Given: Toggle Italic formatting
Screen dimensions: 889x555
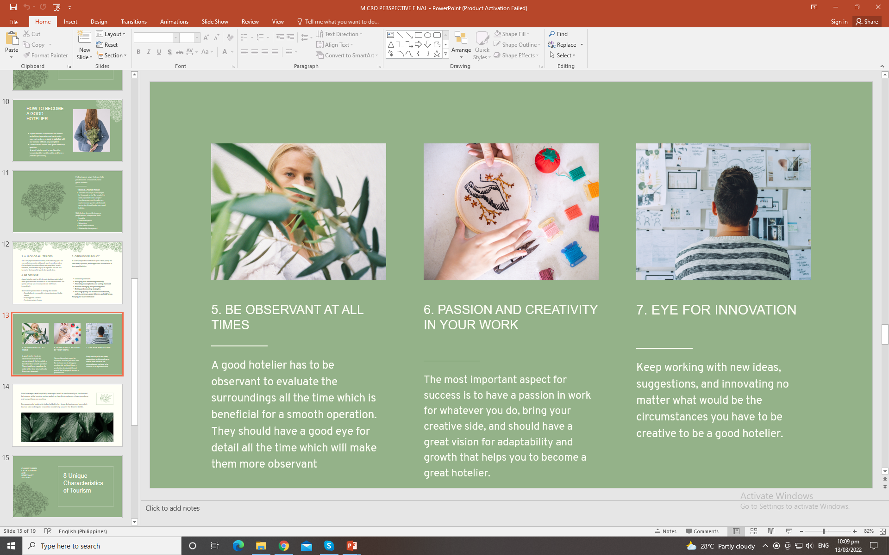Looking at the screenshot, I should point(149,52).
